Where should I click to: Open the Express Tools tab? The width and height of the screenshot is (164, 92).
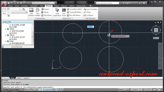click(81, 6)
